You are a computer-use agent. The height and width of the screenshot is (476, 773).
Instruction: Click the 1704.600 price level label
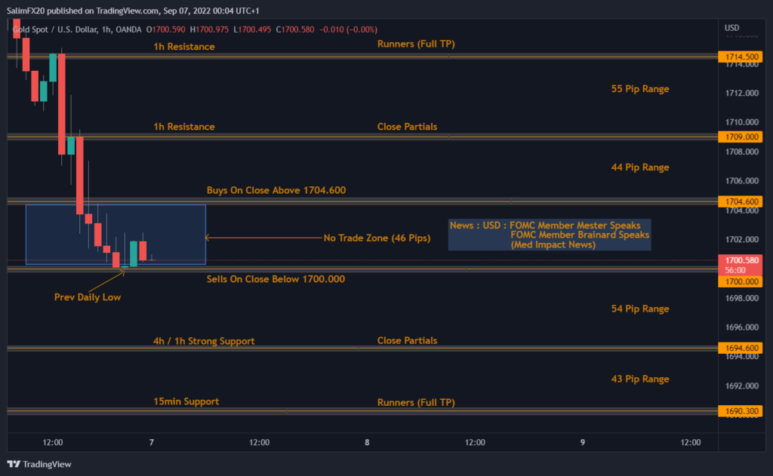coord(742,201)
